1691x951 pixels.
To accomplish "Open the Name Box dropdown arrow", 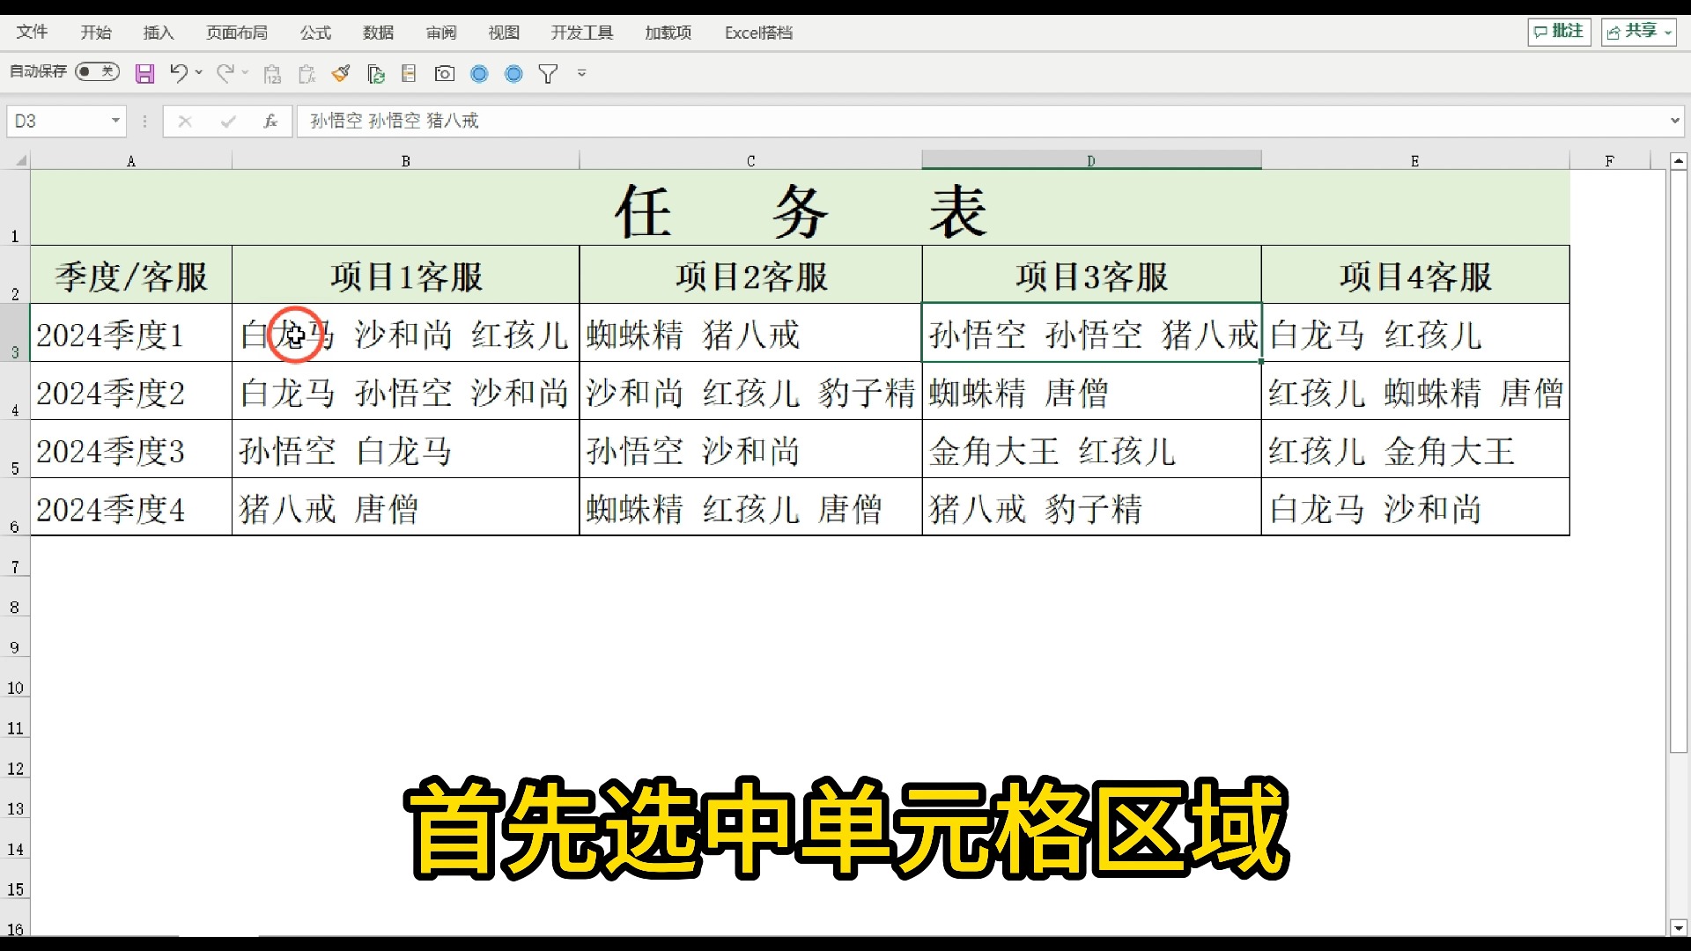I will point(115,121).
